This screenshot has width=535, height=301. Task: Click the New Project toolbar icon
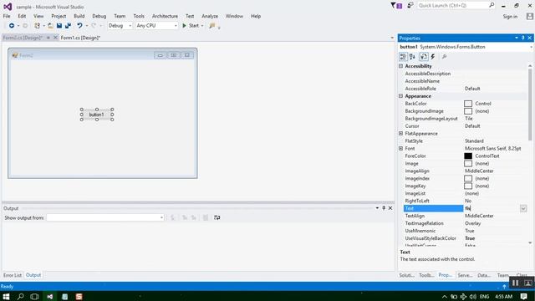coord(37,26)
